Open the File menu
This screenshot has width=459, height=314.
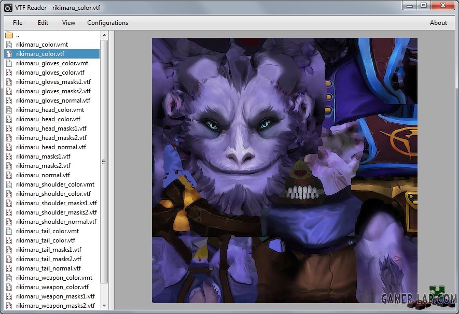pyautogui.click(x=18, y=22)
